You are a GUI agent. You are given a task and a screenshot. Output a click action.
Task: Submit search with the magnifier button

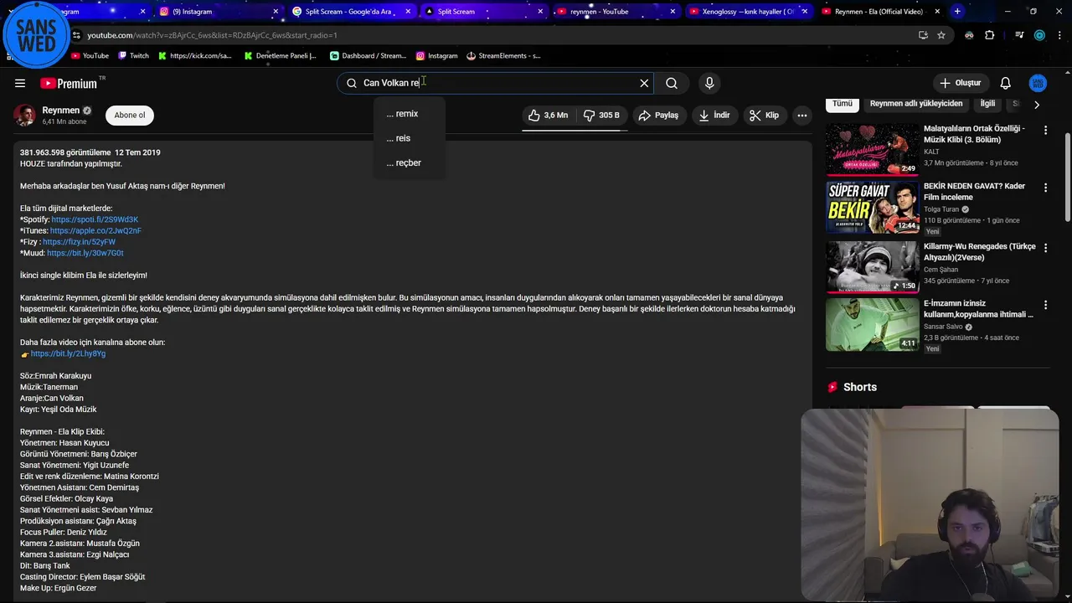(x=672, y=83)
